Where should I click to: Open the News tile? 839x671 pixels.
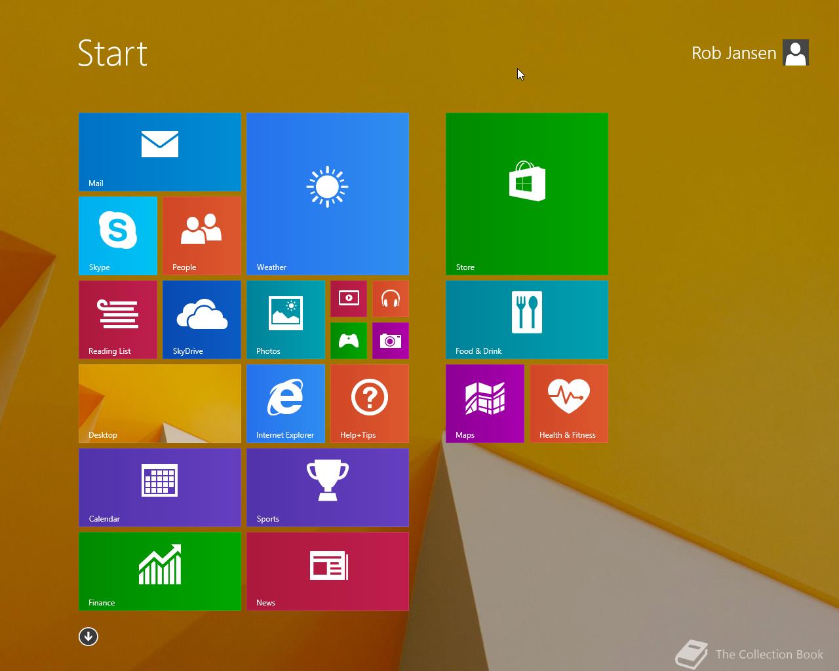point(328,571)
